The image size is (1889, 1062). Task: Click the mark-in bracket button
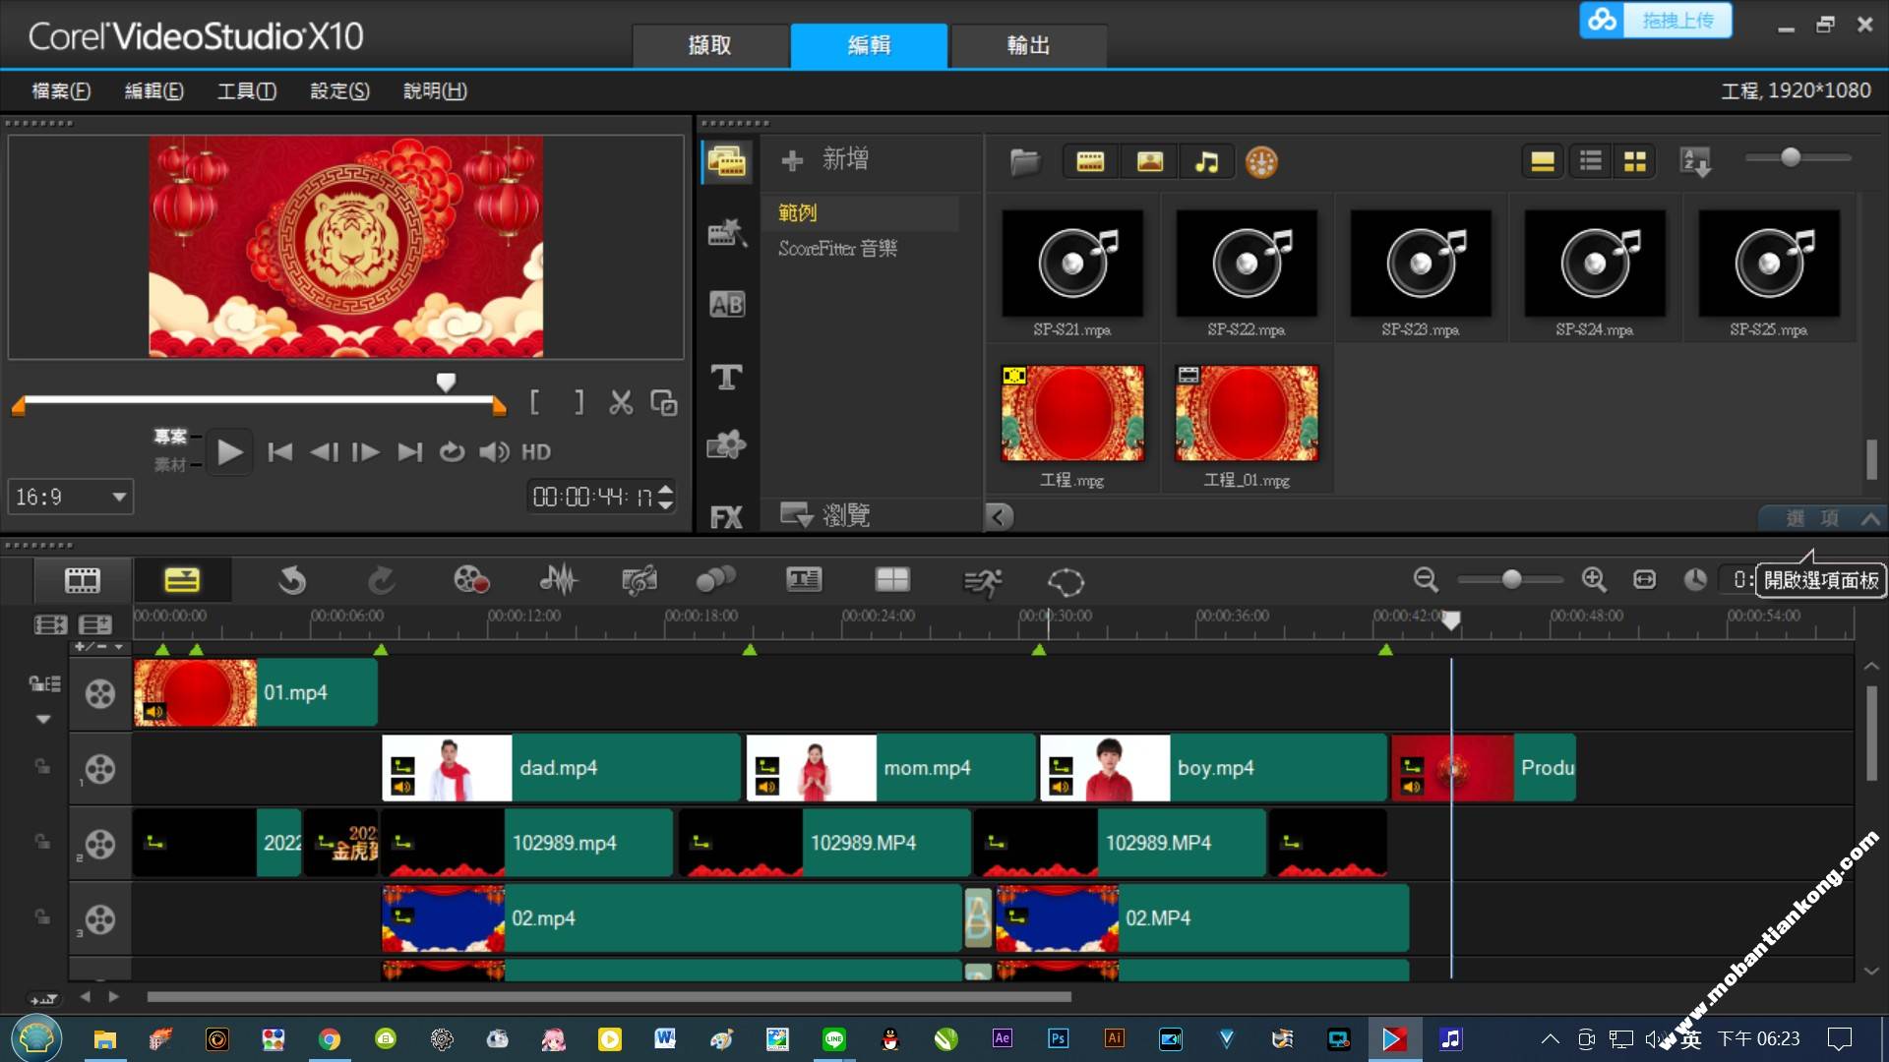[534, 402]
